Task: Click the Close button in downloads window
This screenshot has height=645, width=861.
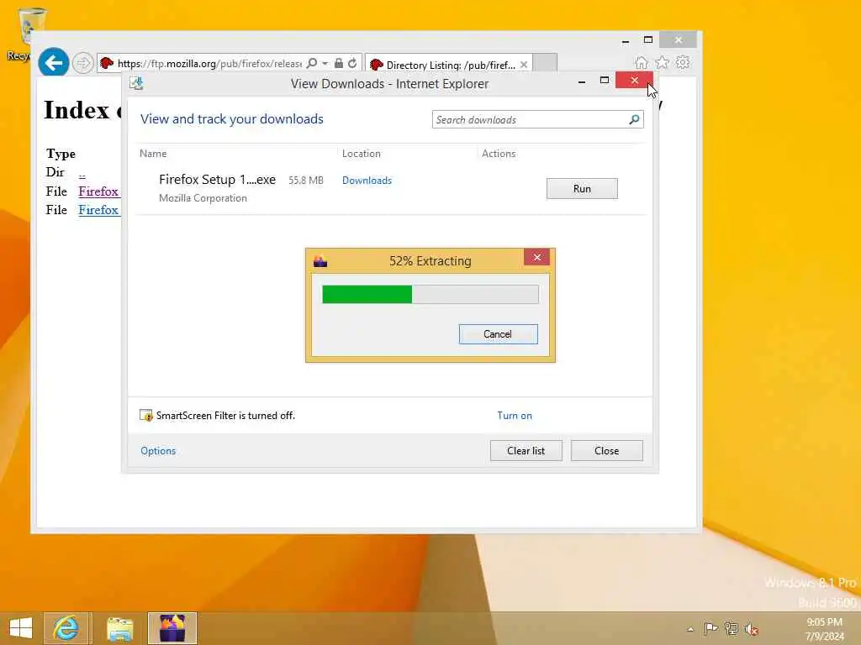Action: [607, 451]
